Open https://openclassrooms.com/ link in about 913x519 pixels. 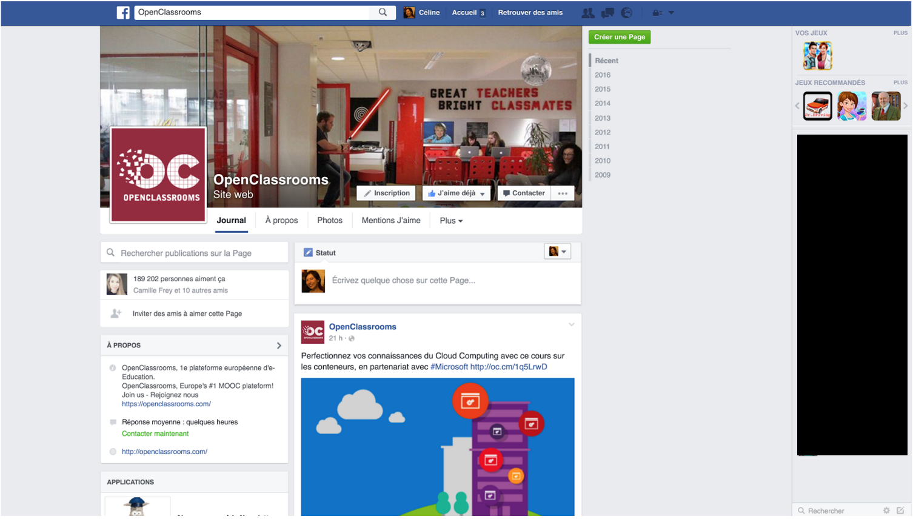pos(166,404)
